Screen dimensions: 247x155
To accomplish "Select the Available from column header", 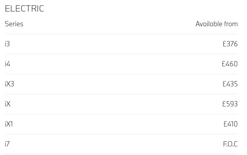I will coord(216,24).
